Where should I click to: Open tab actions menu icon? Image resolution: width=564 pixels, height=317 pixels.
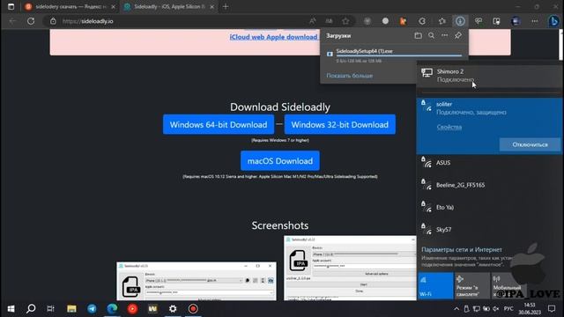pos(11,7)
